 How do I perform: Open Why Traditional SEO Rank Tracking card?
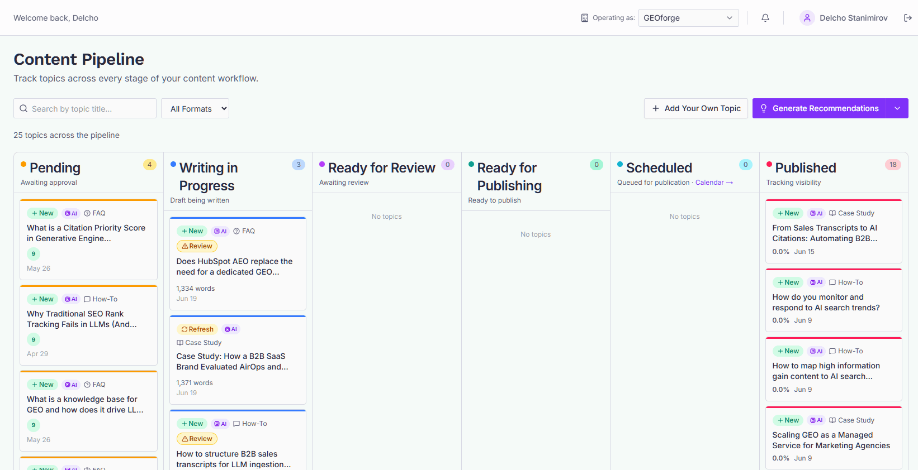click(89, 325)
